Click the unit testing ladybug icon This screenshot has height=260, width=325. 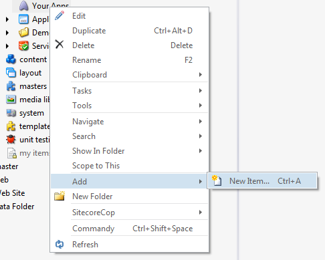click(x=11, y=140)
